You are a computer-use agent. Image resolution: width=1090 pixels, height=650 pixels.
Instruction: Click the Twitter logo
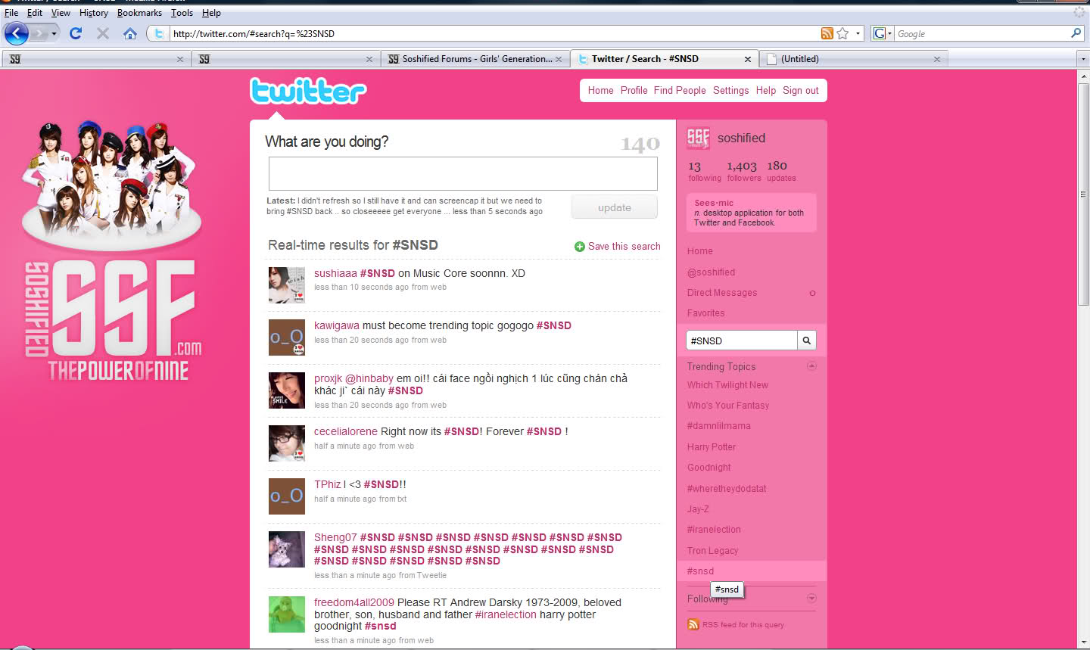pyautogui.click(x=308, y=91)
